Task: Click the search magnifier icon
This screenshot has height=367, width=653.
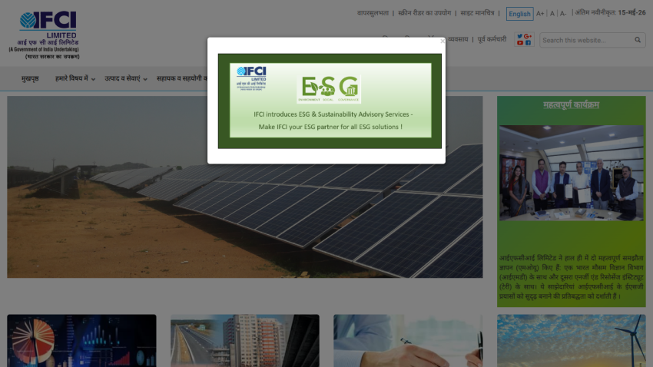Action: [638, 40]
